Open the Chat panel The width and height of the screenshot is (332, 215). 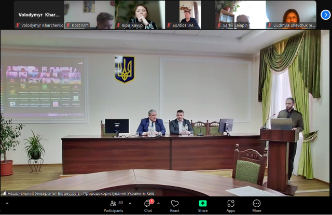click(148, 206)
